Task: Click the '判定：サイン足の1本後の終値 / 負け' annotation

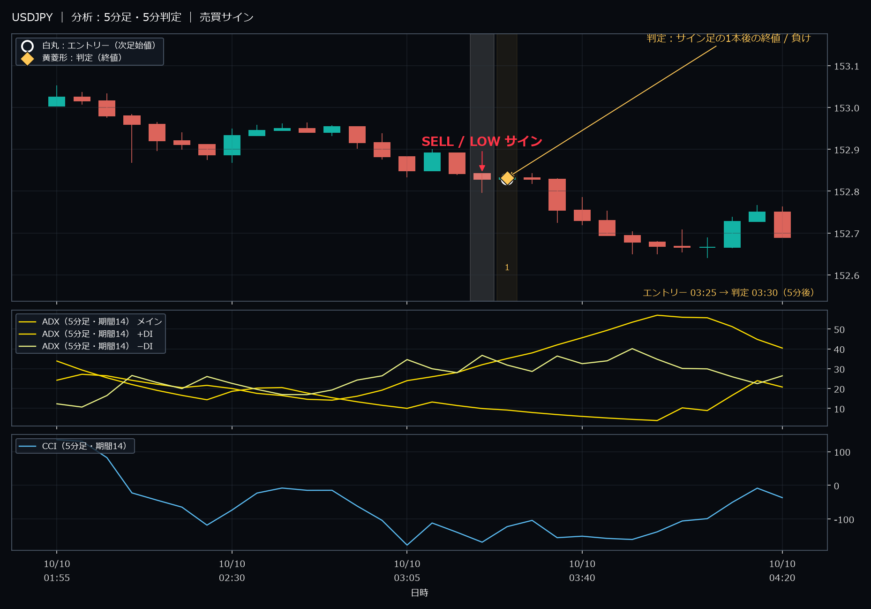Action: (728, 38)
